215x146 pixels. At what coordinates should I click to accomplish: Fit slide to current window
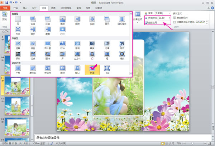pyautogui.click(x=209, y=144)
